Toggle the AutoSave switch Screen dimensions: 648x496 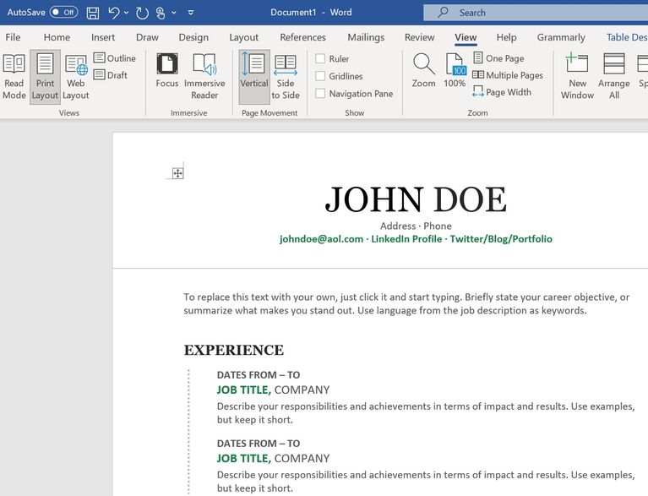[x=63, y=13]
